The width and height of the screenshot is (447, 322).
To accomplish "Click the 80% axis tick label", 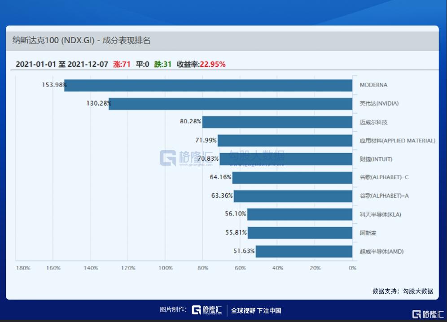I will pos(203,268).
